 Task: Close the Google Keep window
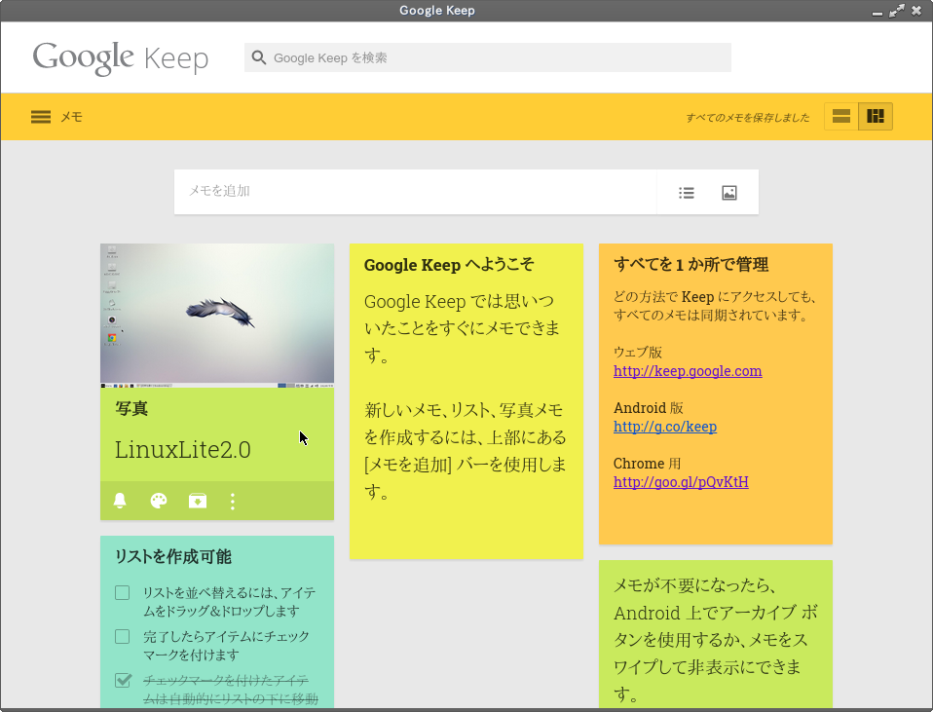pos(916,11)
